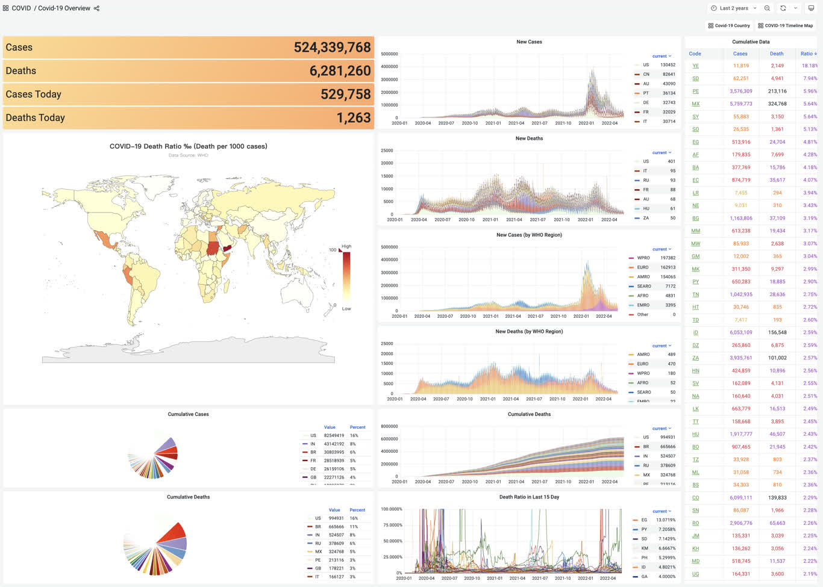Viewport: 823px width, 587px height.
Task: Toggle TV kiosk view mode icon
Action: (x=811, y=8)
